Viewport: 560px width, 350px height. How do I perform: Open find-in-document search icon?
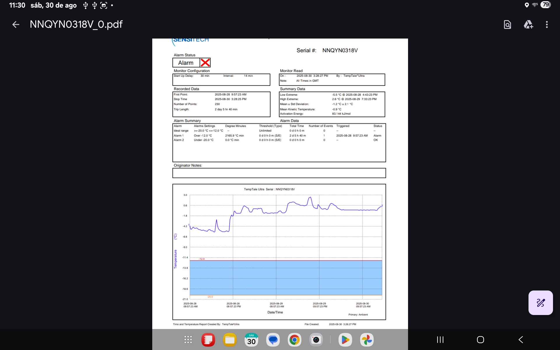point(508,24)
